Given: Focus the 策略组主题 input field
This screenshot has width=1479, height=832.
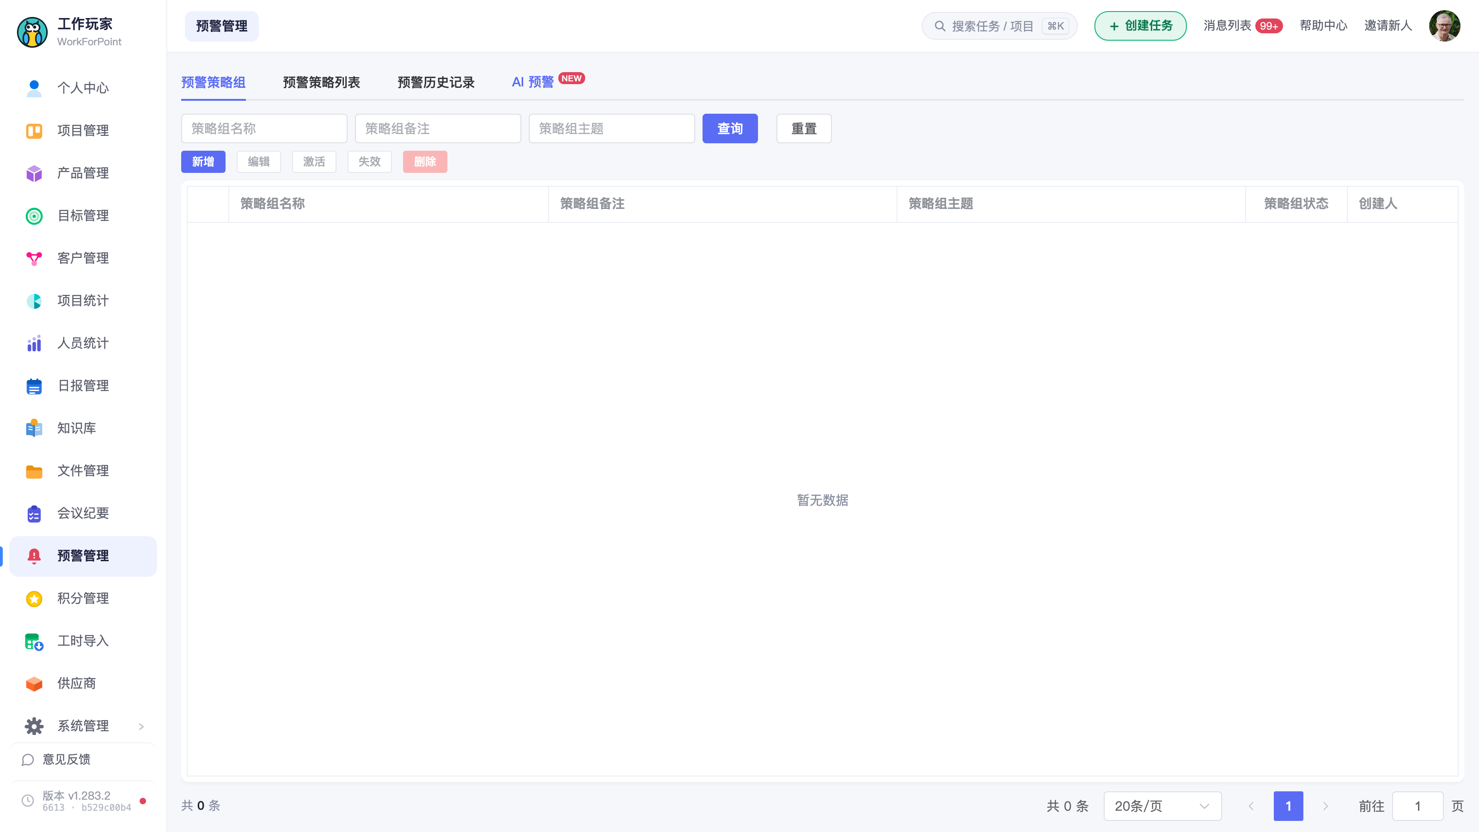Looking at the screenshot, I should click(611, 128).
